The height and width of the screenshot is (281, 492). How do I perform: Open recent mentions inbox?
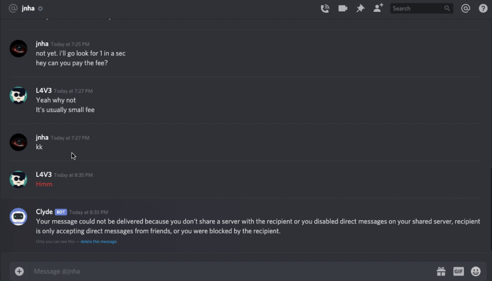[x=465, y=8]
